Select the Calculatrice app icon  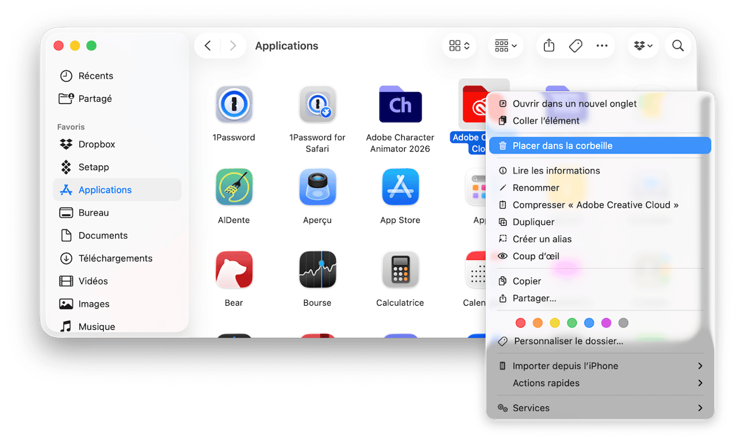[x=400, y=269]
